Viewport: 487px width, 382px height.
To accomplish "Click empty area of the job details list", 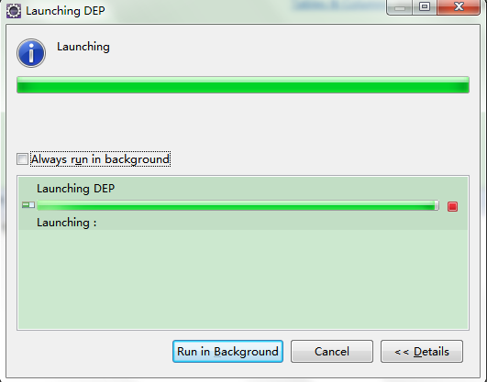I will [243, 279].
